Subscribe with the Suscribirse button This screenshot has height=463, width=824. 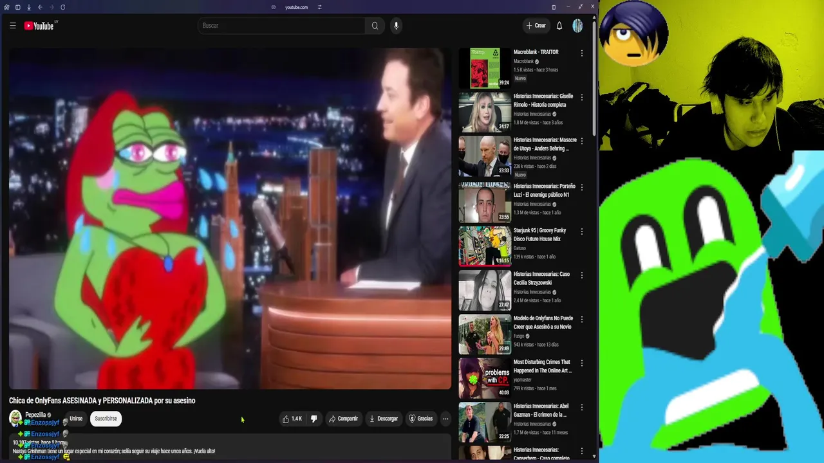[x=106, y=419]
